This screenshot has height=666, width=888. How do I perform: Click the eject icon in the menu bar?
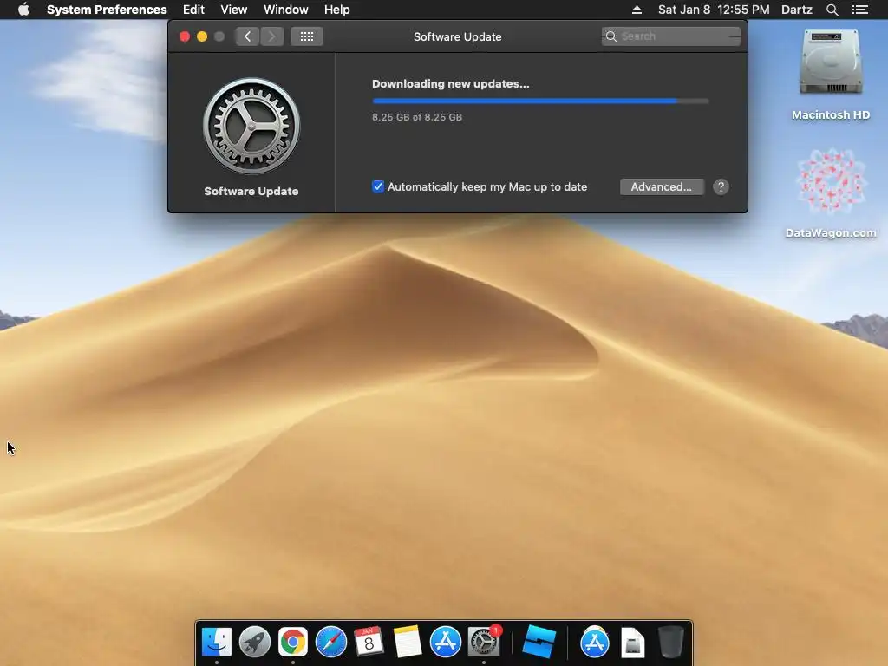coord(637,10)
